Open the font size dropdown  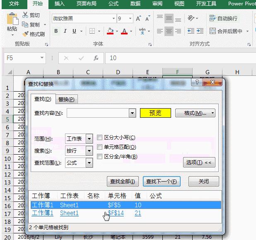tap(130, 18)
